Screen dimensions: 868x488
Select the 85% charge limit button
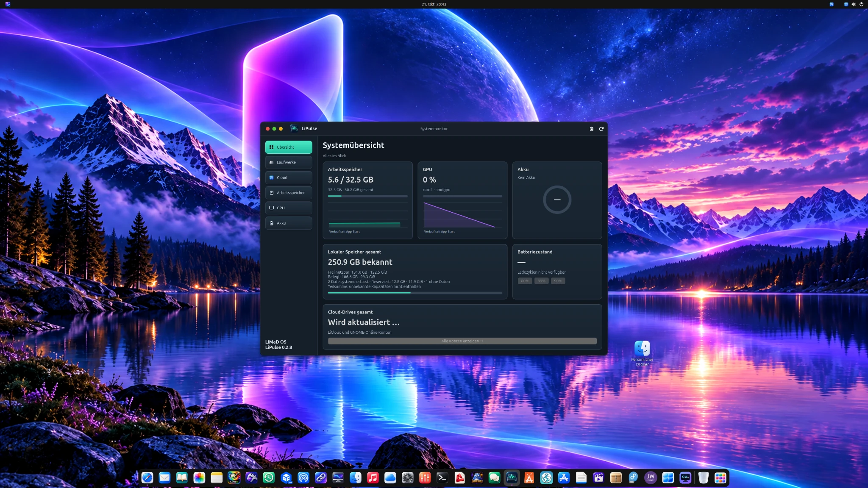[541, 281]
